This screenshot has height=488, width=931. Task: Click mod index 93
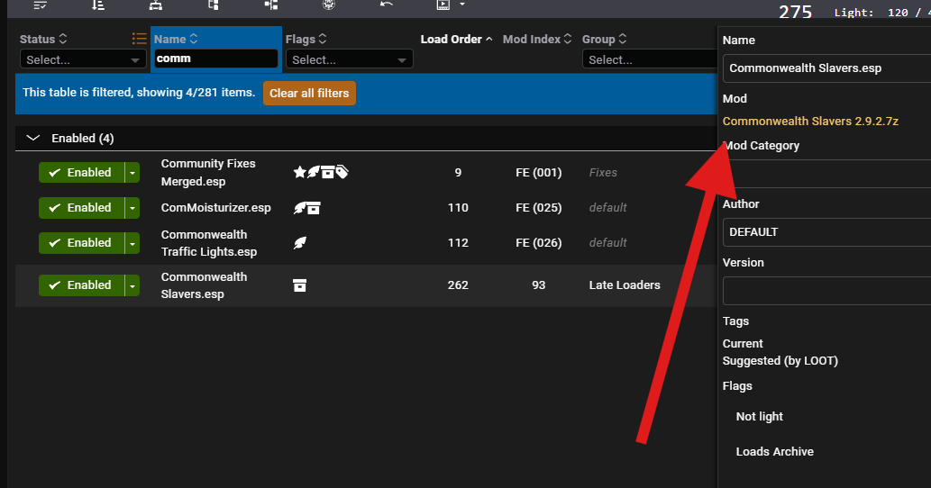(x=539, y=285)
